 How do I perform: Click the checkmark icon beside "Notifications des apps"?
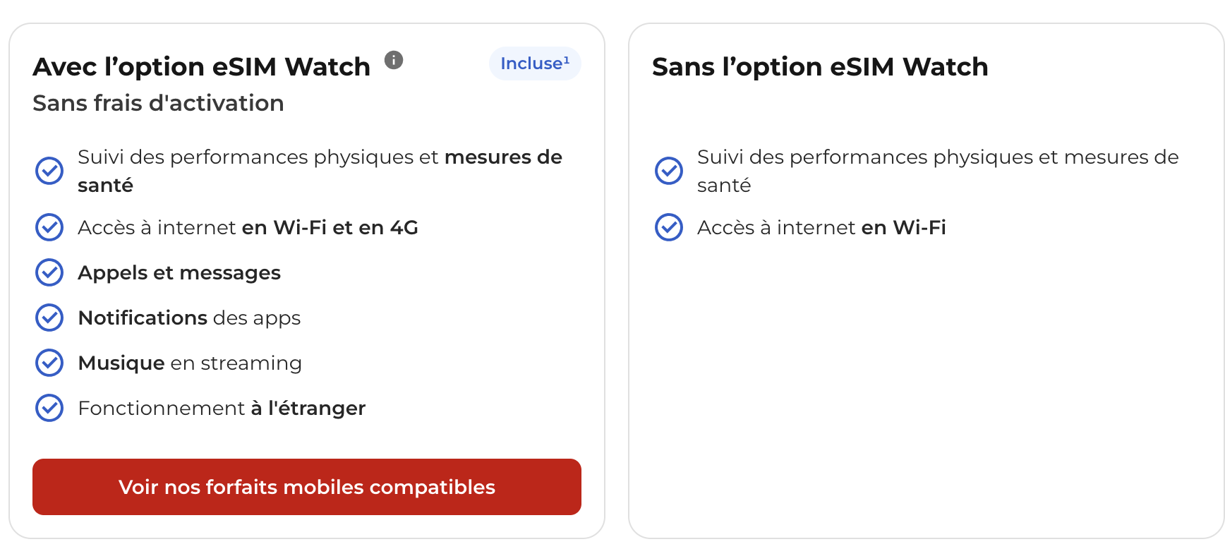[49, 318]
